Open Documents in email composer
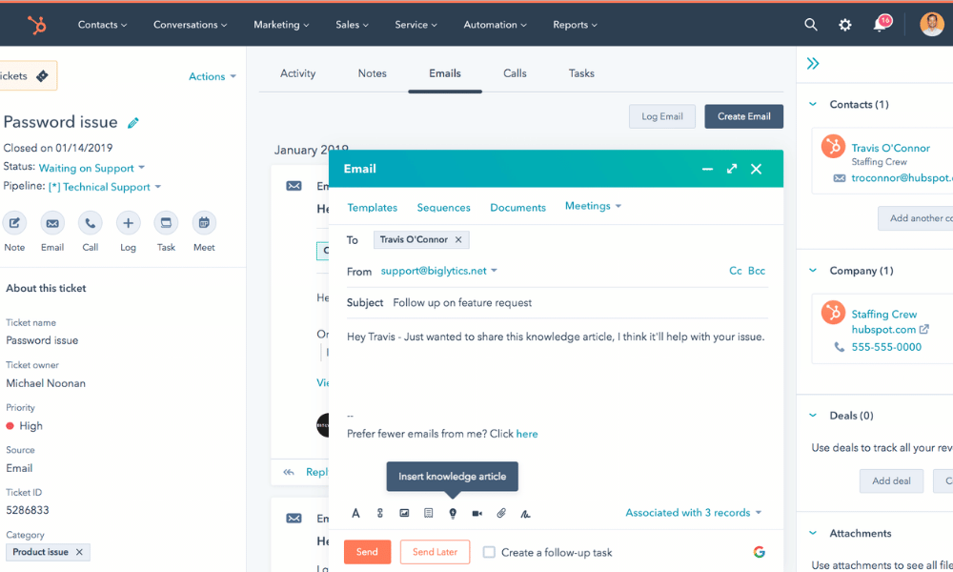Image resolution: width=953 pixels, height=572 pixels. coord(517,208)
